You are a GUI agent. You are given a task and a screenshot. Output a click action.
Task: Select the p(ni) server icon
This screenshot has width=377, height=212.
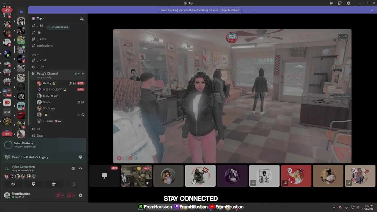click(x=7, y=112)
